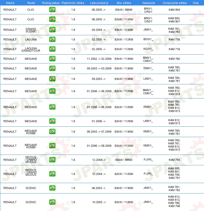This screenshot has height=211, width=204.
Task: Click power 83kW / 113KM in GRAND SCENIC row
Action: pos(124,30)
